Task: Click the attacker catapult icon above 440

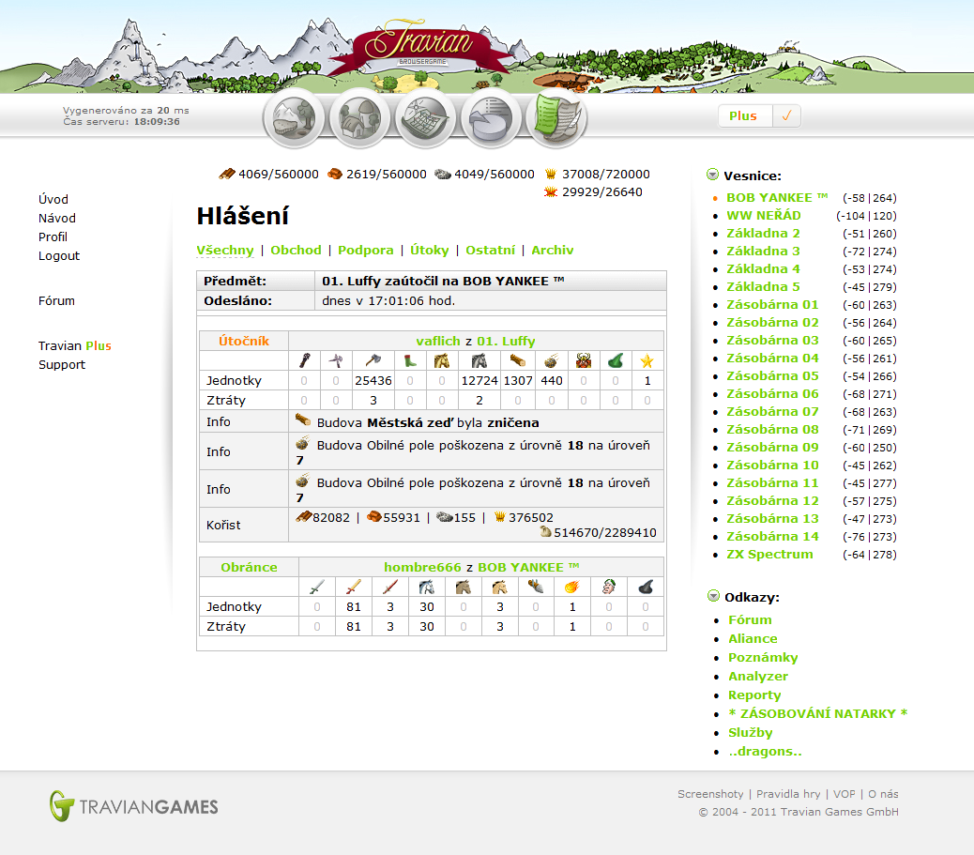Action: pos(552,360)
